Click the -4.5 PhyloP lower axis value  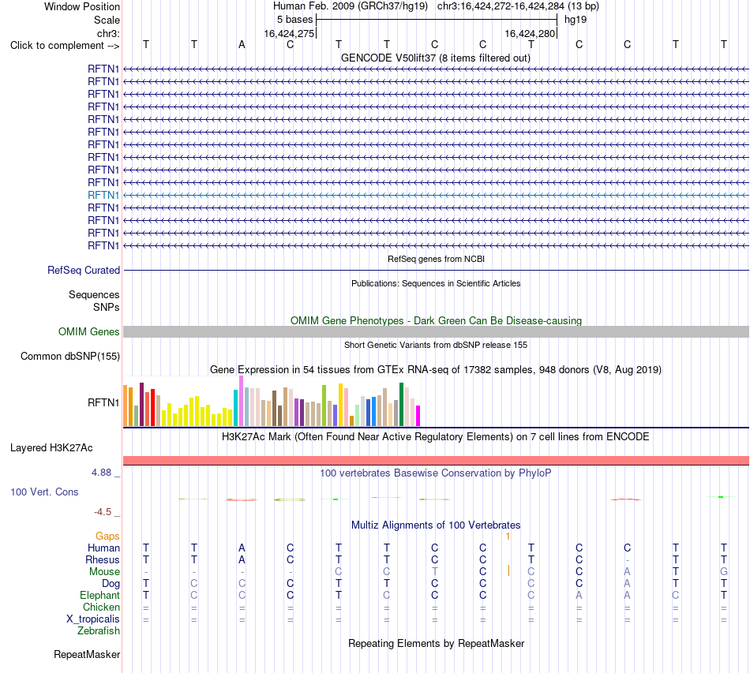pyautogui.click(x=103, y=512)
